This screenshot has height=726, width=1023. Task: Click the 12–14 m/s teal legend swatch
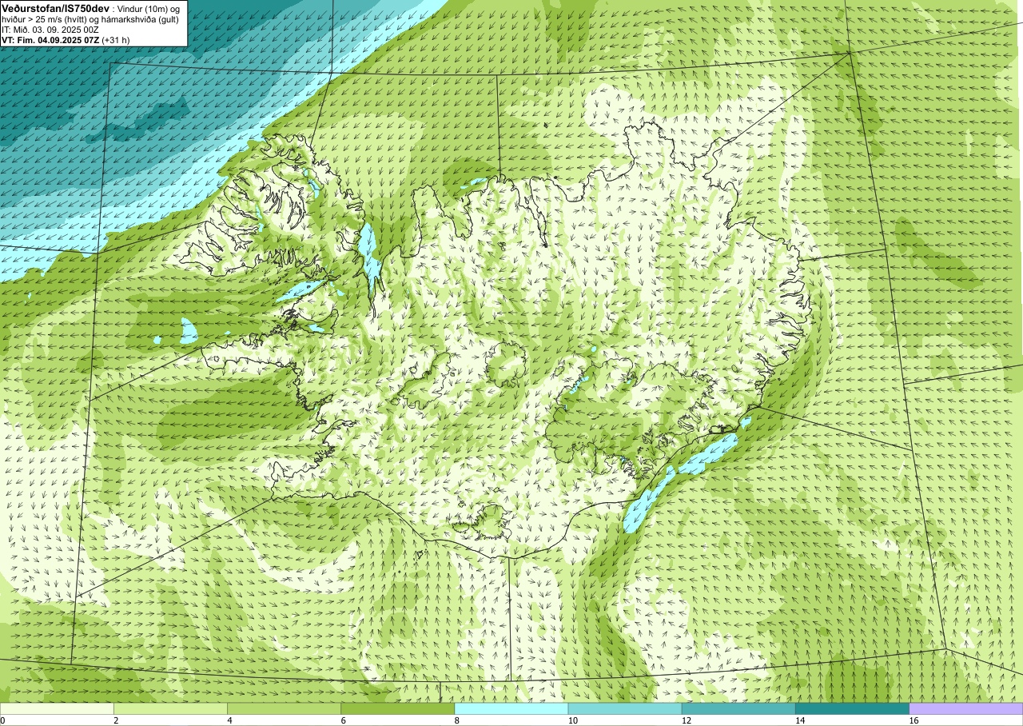738,708
